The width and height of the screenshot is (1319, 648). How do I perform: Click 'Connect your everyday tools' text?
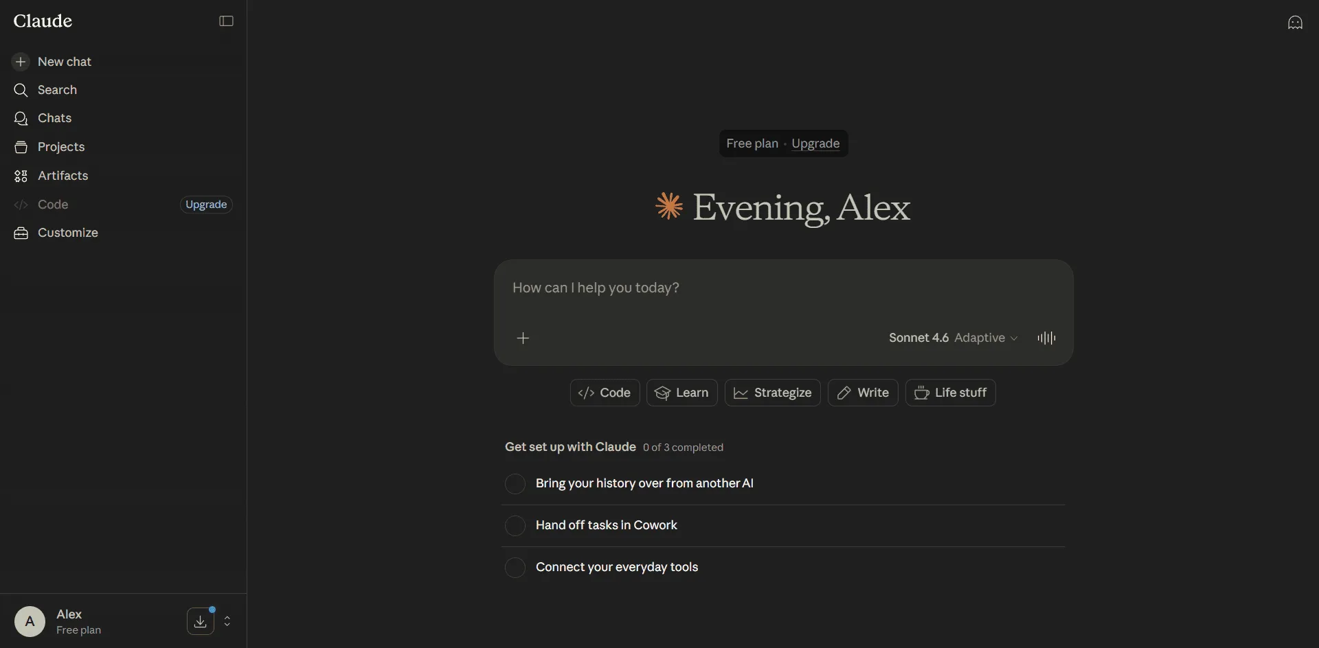[617, 567]
